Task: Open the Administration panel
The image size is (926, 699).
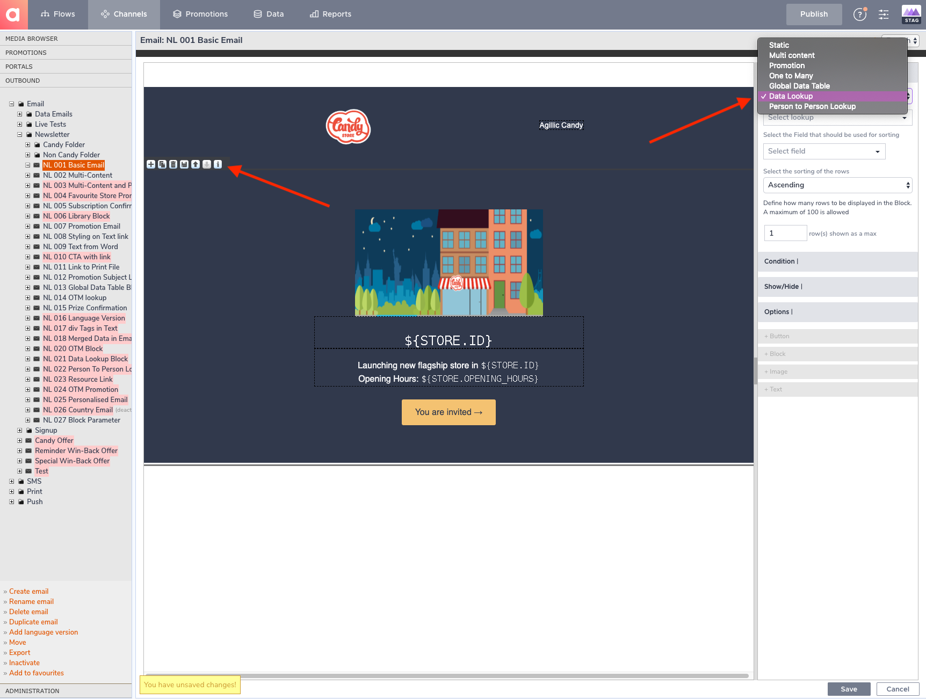Action: [x=66, y=691]
